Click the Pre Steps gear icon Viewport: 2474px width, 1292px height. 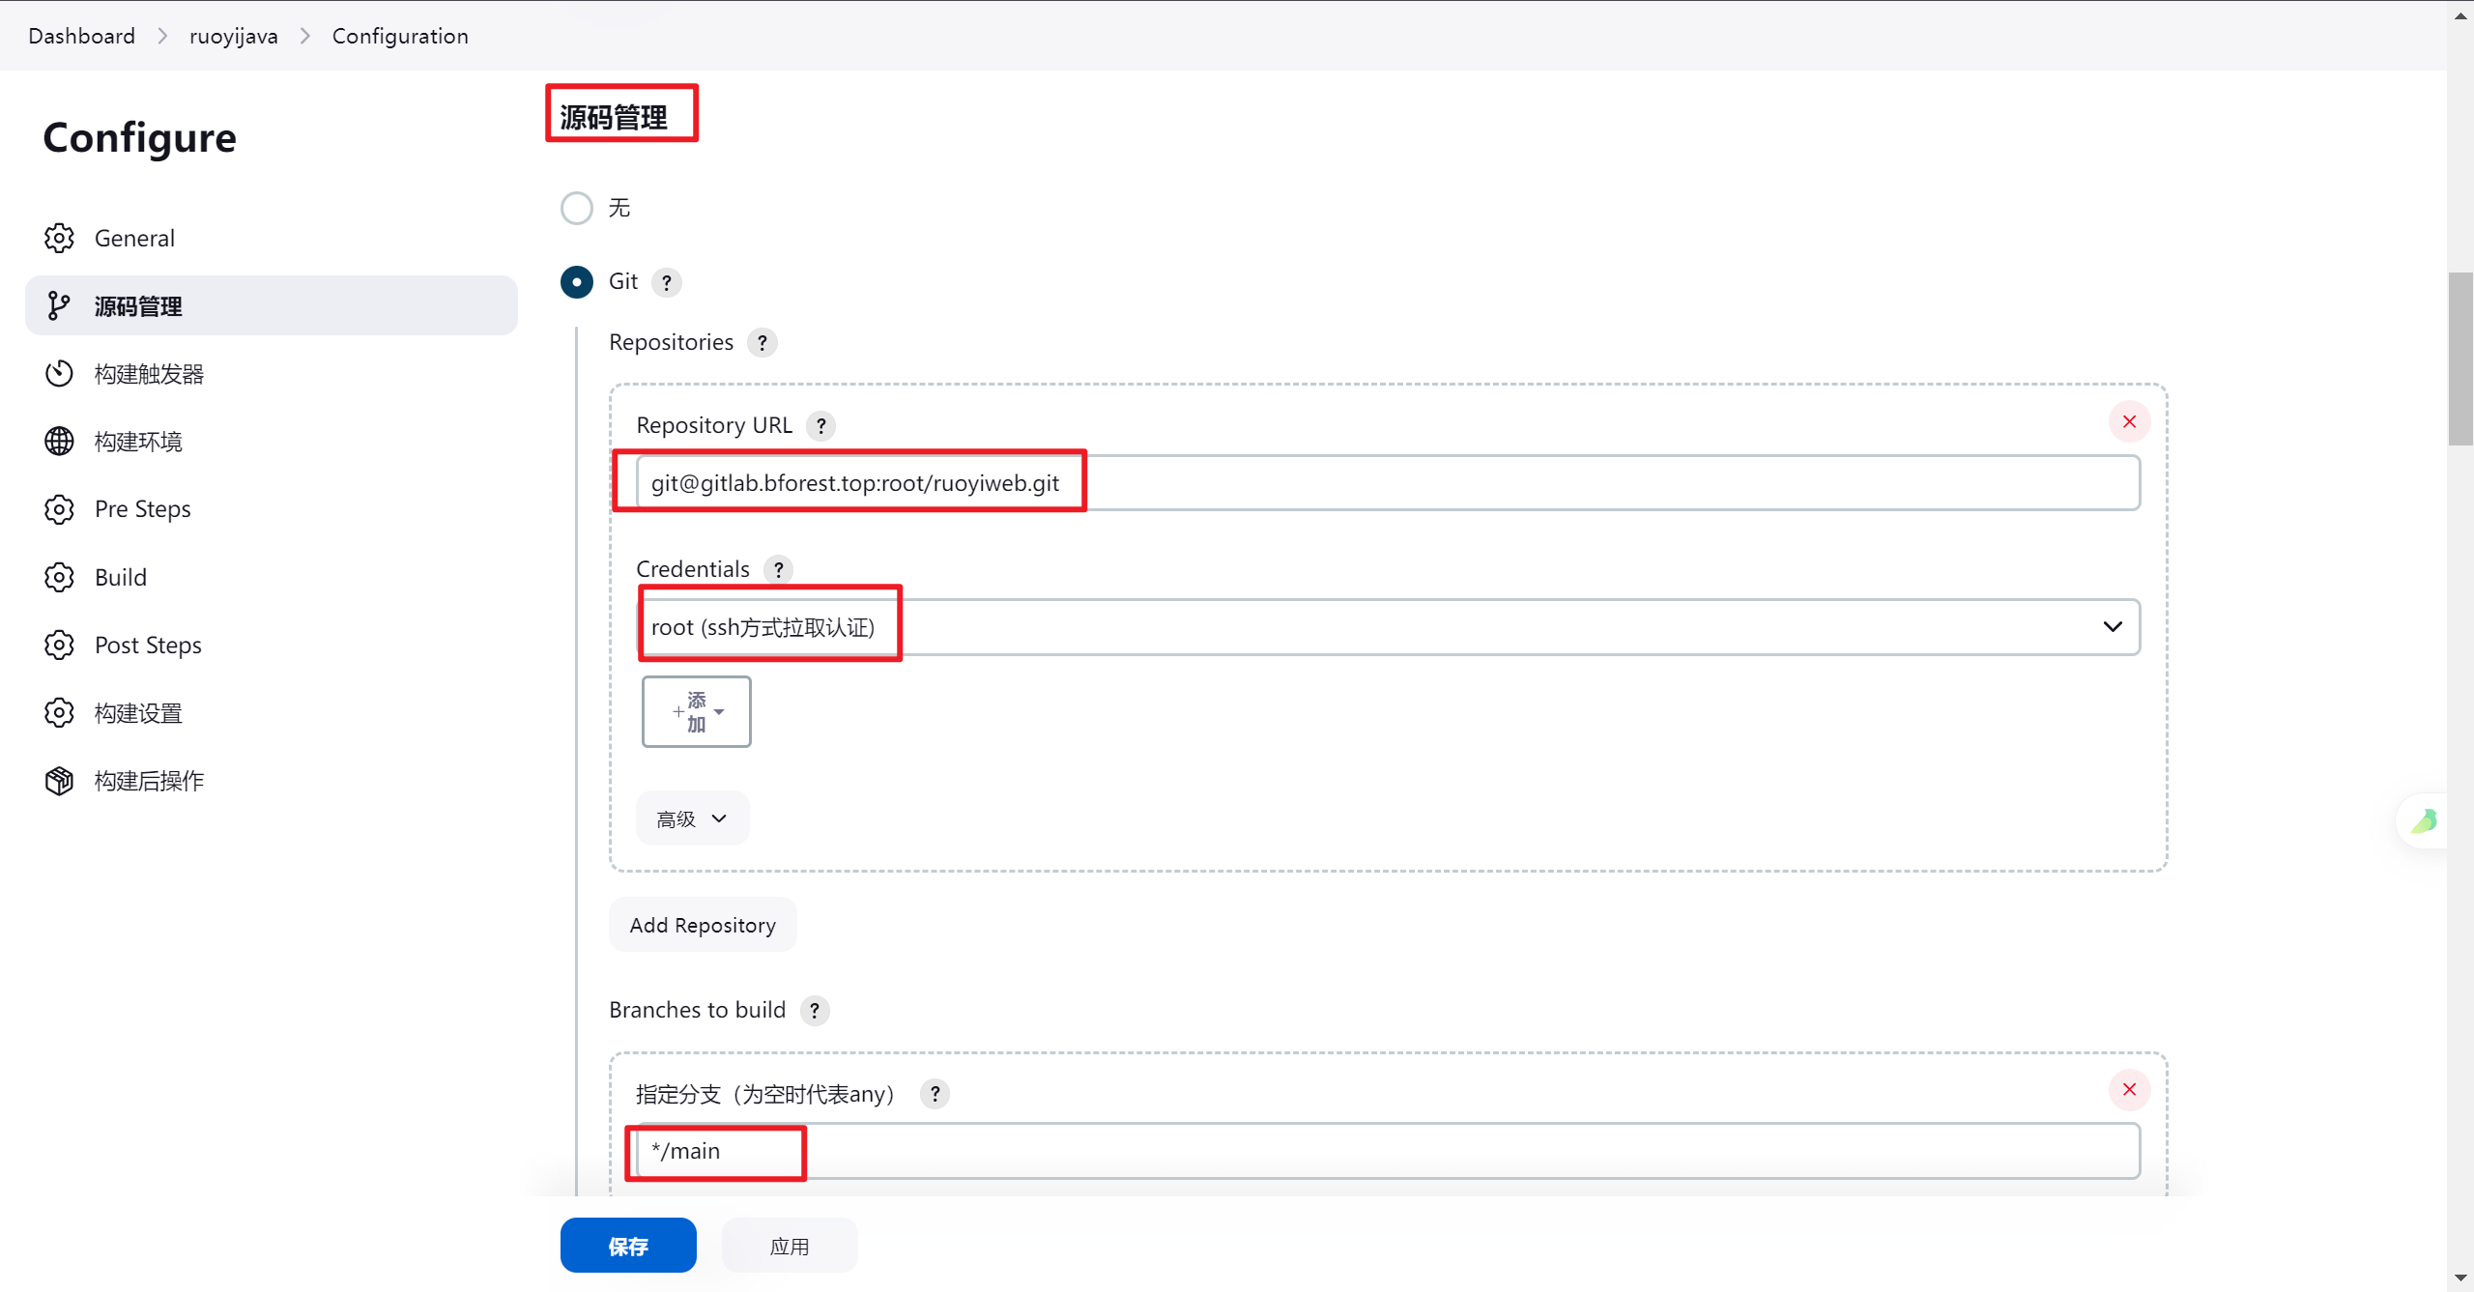[59, 509]
